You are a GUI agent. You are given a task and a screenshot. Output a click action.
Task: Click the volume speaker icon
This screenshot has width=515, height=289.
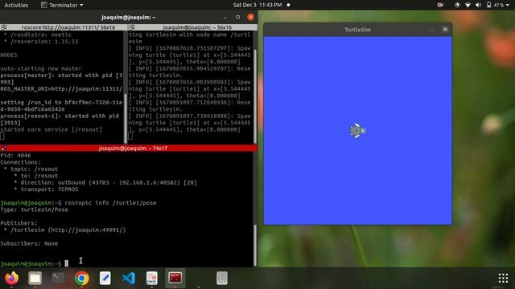478,5
